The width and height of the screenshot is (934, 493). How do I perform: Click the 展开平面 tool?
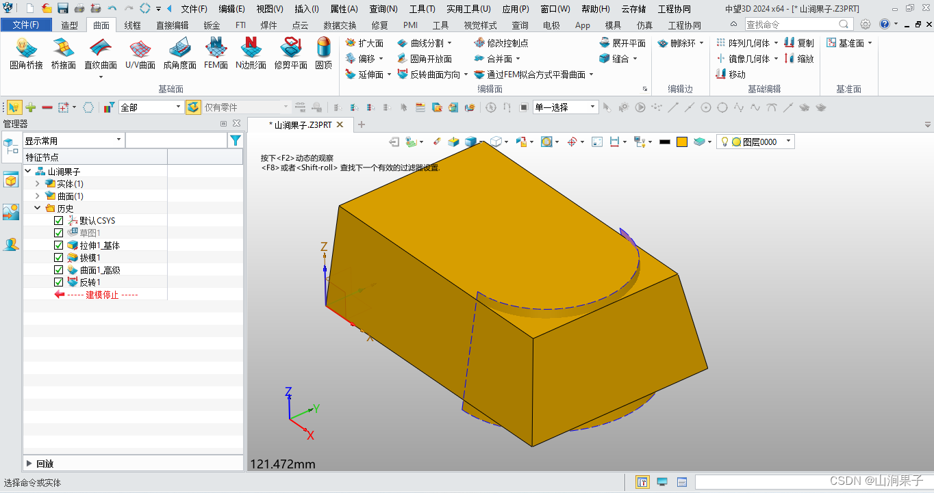point(622,43)
